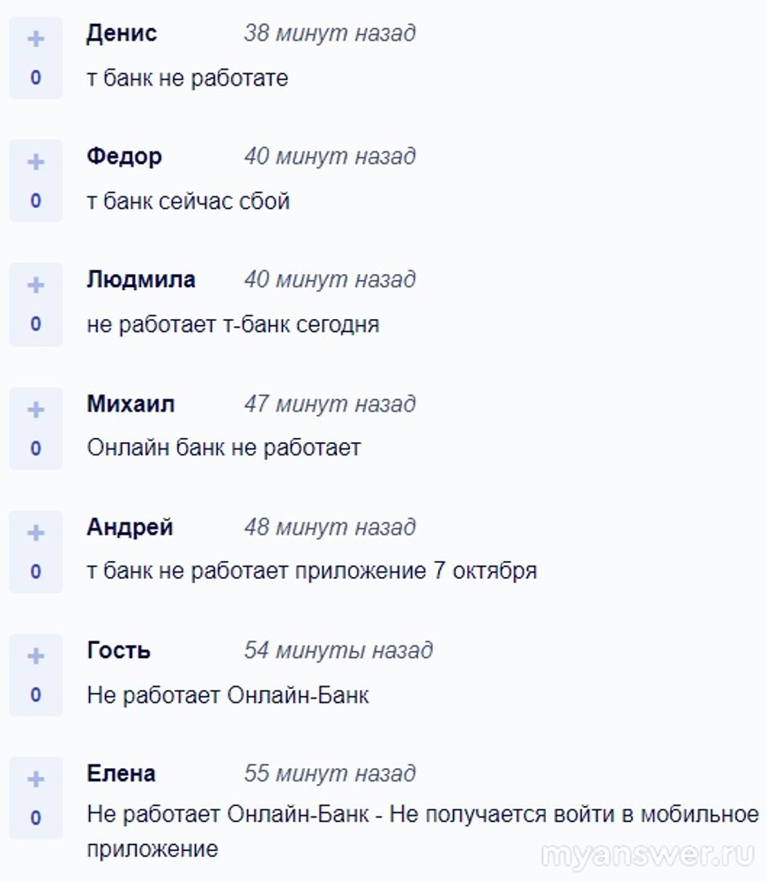Hit the plus icon next to Гость
This screenshot has height=881, width=767.
(35, 656)
